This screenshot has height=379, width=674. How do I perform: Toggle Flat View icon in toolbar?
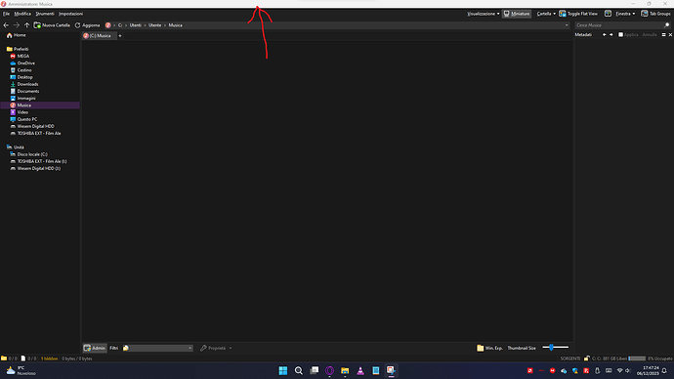[563, 14]
